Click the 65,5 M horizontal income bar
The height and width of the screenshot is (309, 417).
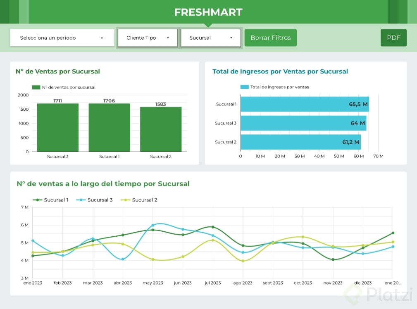[x=305, y=104]
